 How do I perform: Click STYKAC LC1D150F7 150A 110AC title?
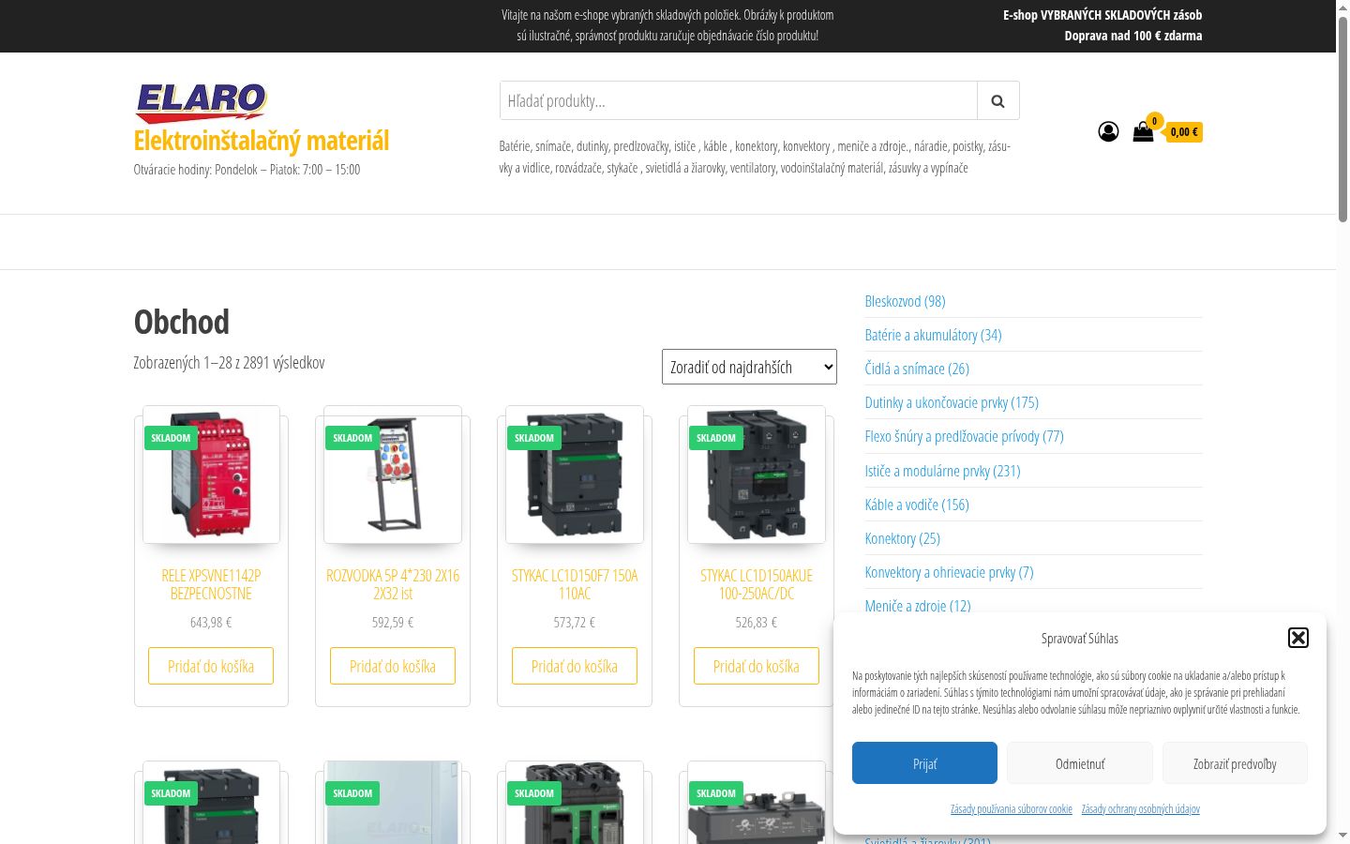[x=575, y=584]
